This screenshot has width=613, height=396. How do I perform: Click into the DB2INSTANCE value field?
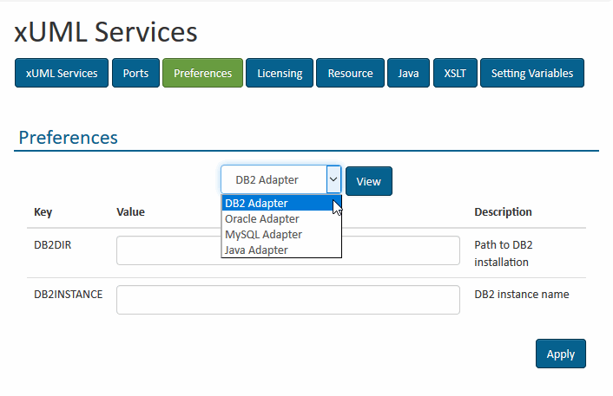point(287,300)
